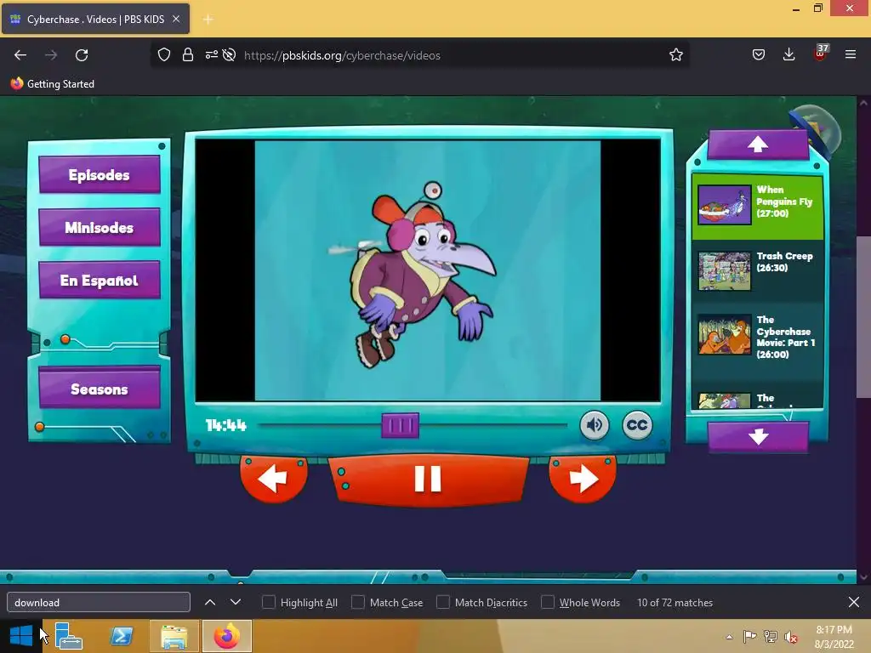Open File Explorer from taskbar
This screenshot has height=653, width=871.
click(174, 636)
